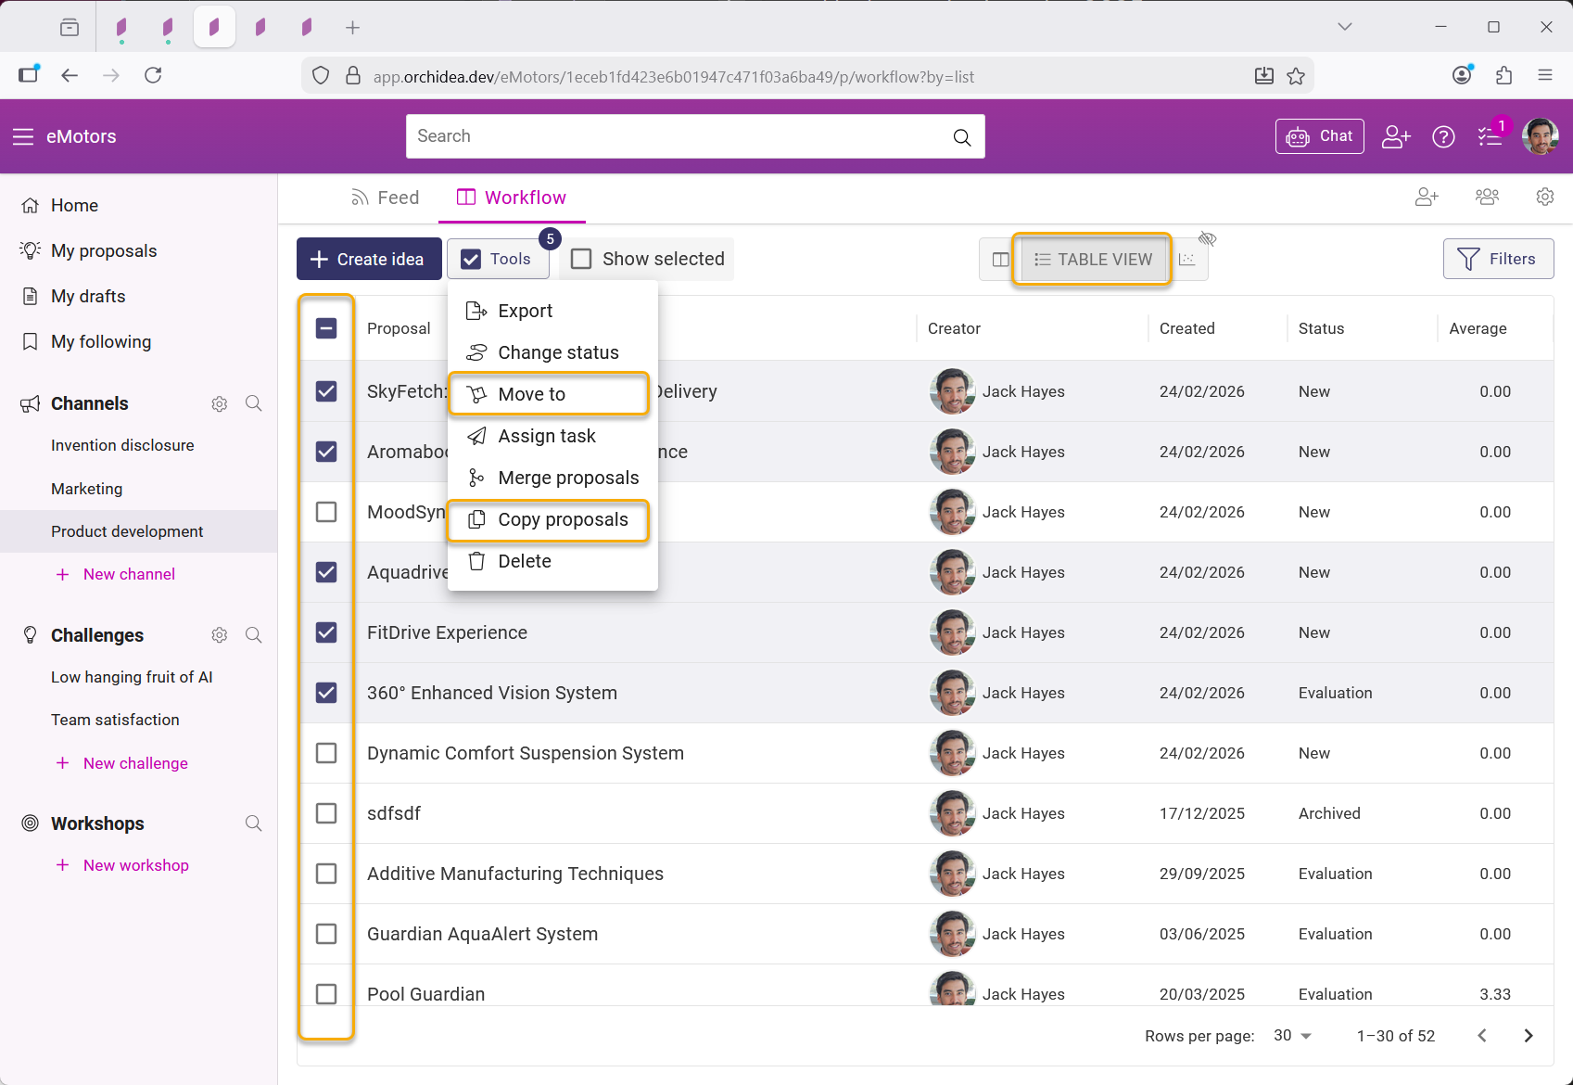Check the Dynamic Comfort Suspension System row

(x=326, y=753)
